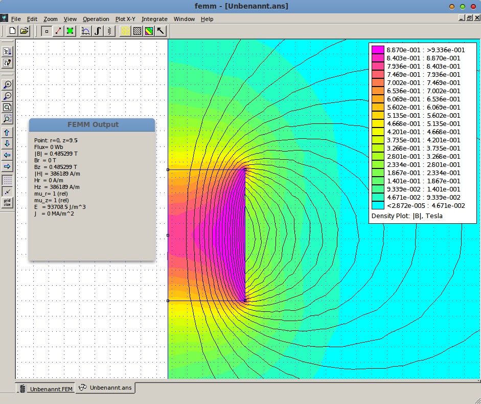Toggle the dotted grid display
The width and height of the screenshot is (481, 404).
tap(7, 180)
